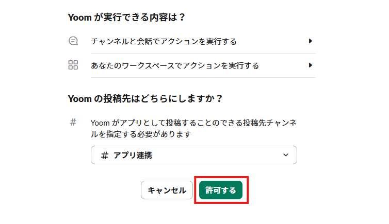The height and width of the screenshot is (224, 389).
Task: Click the word Yoom starting the channel description
Action: pos(99,123)
